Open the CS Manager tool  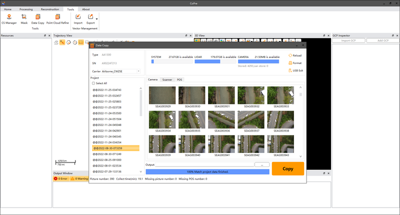(x=10, y=17)
